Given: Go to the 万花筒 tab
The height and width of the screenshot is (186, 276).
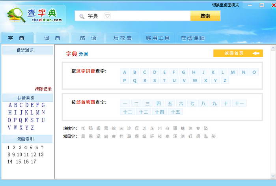Looking at the screenshot, I should tap(122, 38).
